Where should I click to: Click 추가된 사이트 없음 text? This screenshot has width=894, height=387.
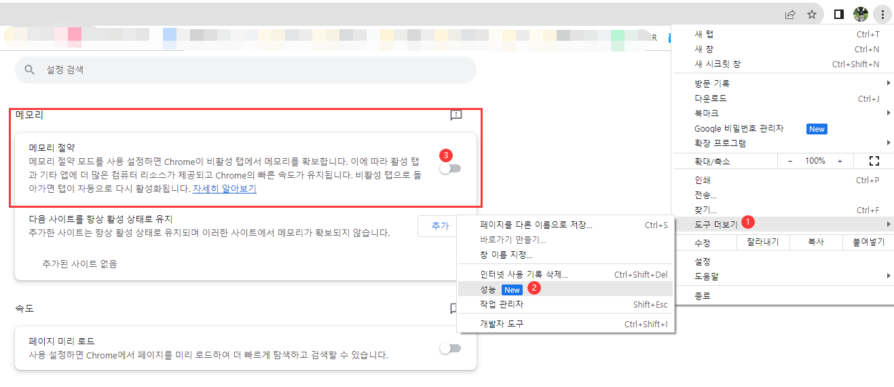coord(79,263)
